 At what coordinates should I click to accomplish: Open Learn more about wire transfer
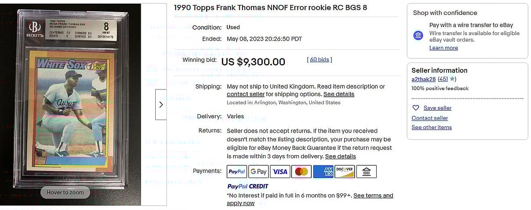point(443,48)
